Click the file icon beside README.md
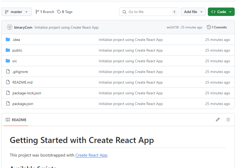The height and width of the screenshot is (168, 236). (x=8, y=82)
